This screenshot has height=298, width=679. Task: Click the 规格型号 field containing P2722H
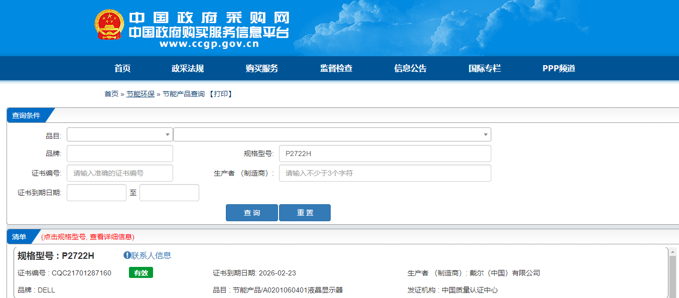coord(385,154)
